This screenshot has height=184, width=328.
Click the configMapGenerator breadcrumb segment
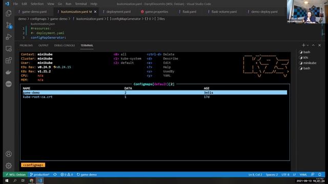pos(126,19)
